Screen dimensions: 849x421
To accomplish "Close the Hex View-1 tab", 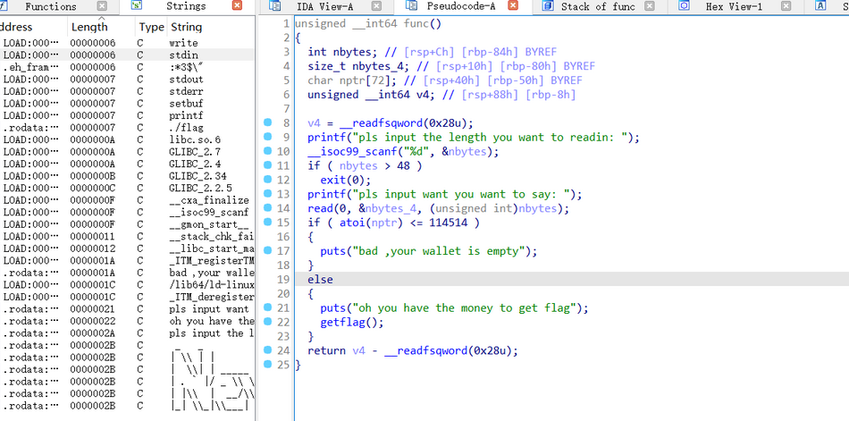I will (x=786, y=6).
